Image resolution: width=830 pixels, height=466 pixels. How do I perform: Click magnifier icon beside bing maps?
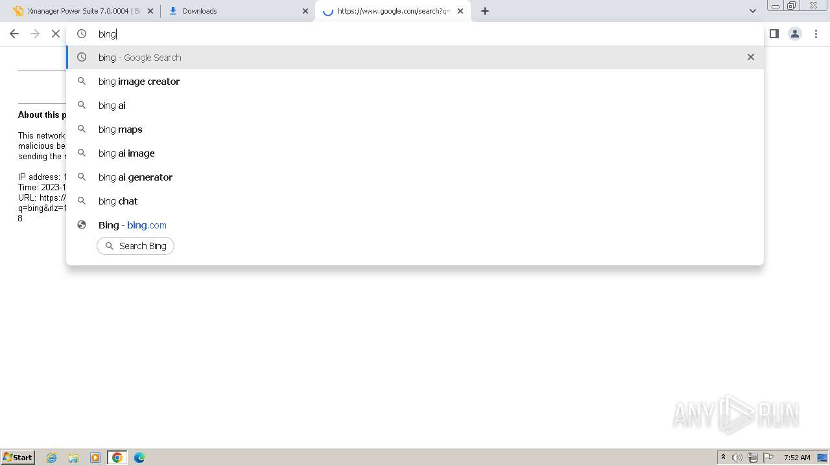pos(82,129)
